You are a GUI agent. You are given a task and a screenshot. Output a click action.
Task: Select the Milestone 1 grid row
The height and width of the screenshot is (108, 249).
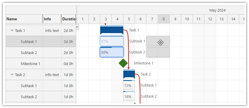point(41,64)
